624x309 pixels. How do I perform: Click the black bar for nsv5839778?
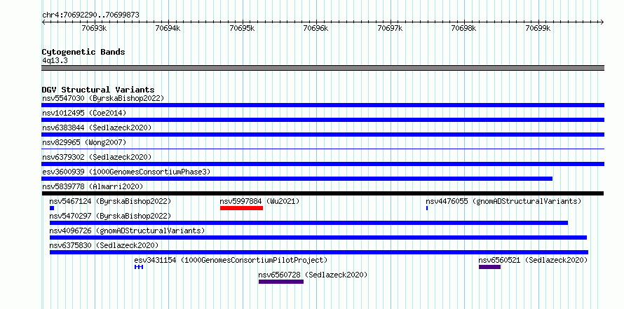(323, 193)
